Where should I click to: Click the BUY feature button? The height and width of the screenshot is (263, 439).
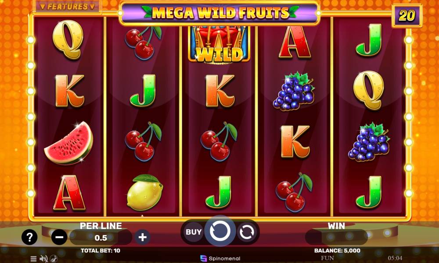(x=194, y=232)
